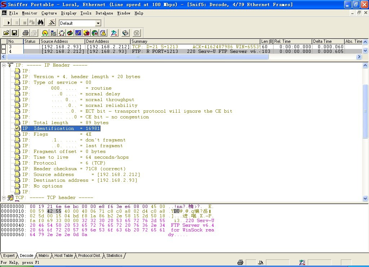Click the disabled Pause capture button
Viewport: 369px width, 267px height.
(17, 23)
